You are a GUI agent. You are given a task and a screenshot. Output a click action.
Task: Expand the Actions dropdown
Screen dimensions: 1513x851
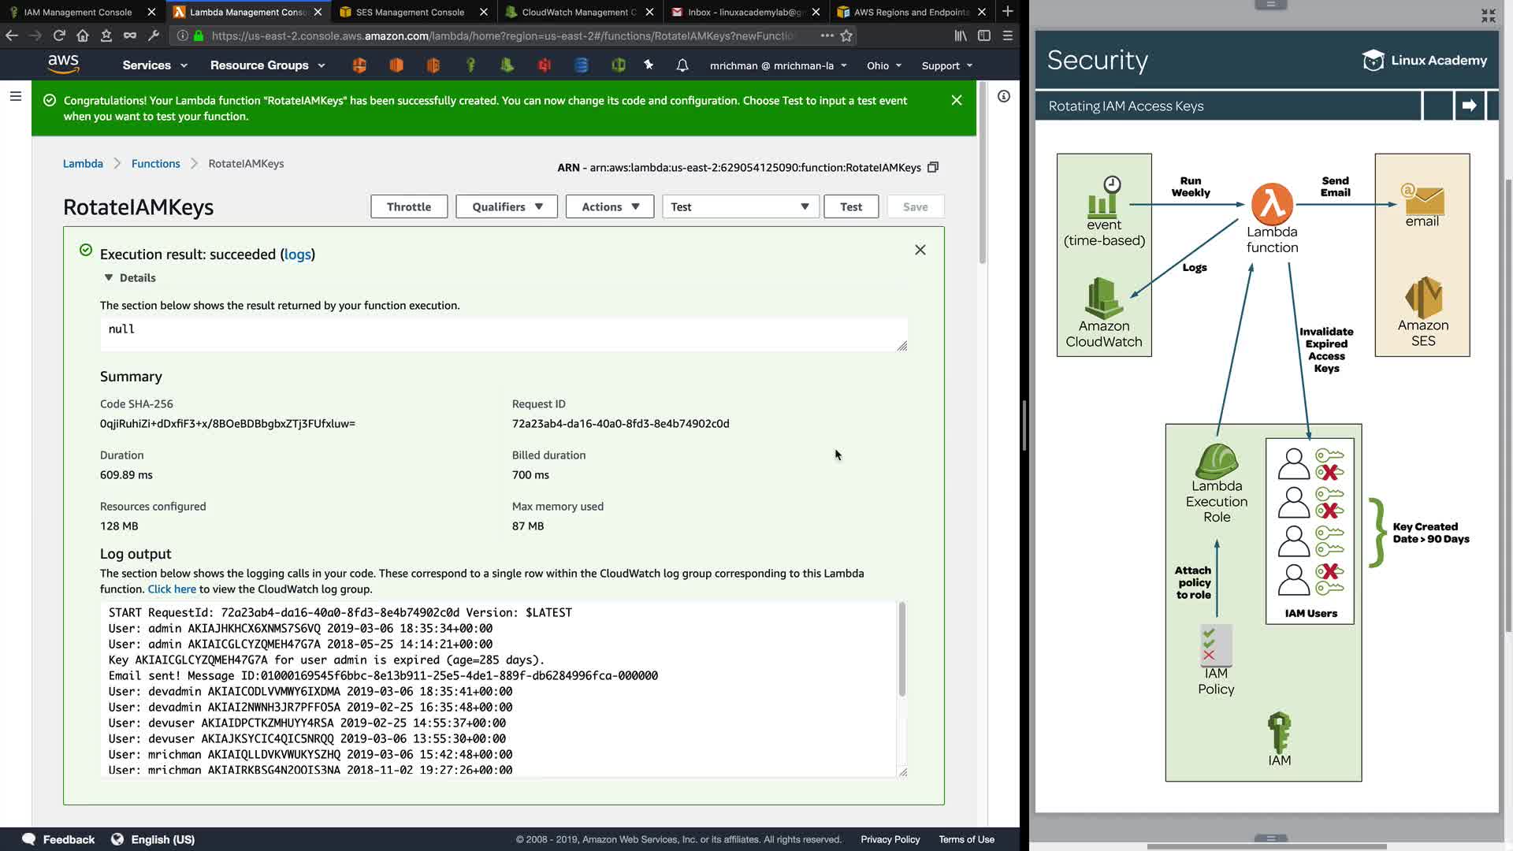[609, 206]
